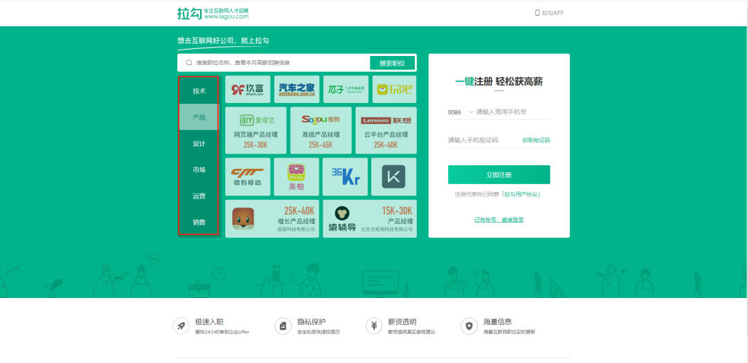Click the 一键注册 轻松获高薪 heading
This screenshot has height=363, width=748.
click(x=499, y=82)
